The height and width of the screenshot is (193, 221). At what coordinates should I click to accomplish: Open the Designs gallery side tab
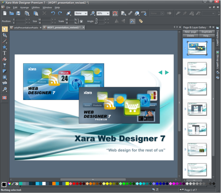218,36
